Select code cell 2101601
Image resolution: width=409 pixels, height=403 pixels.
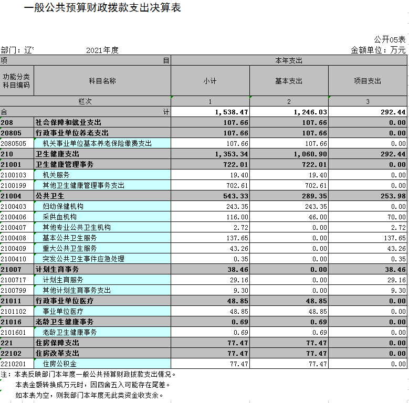click(x=17, y=332)
